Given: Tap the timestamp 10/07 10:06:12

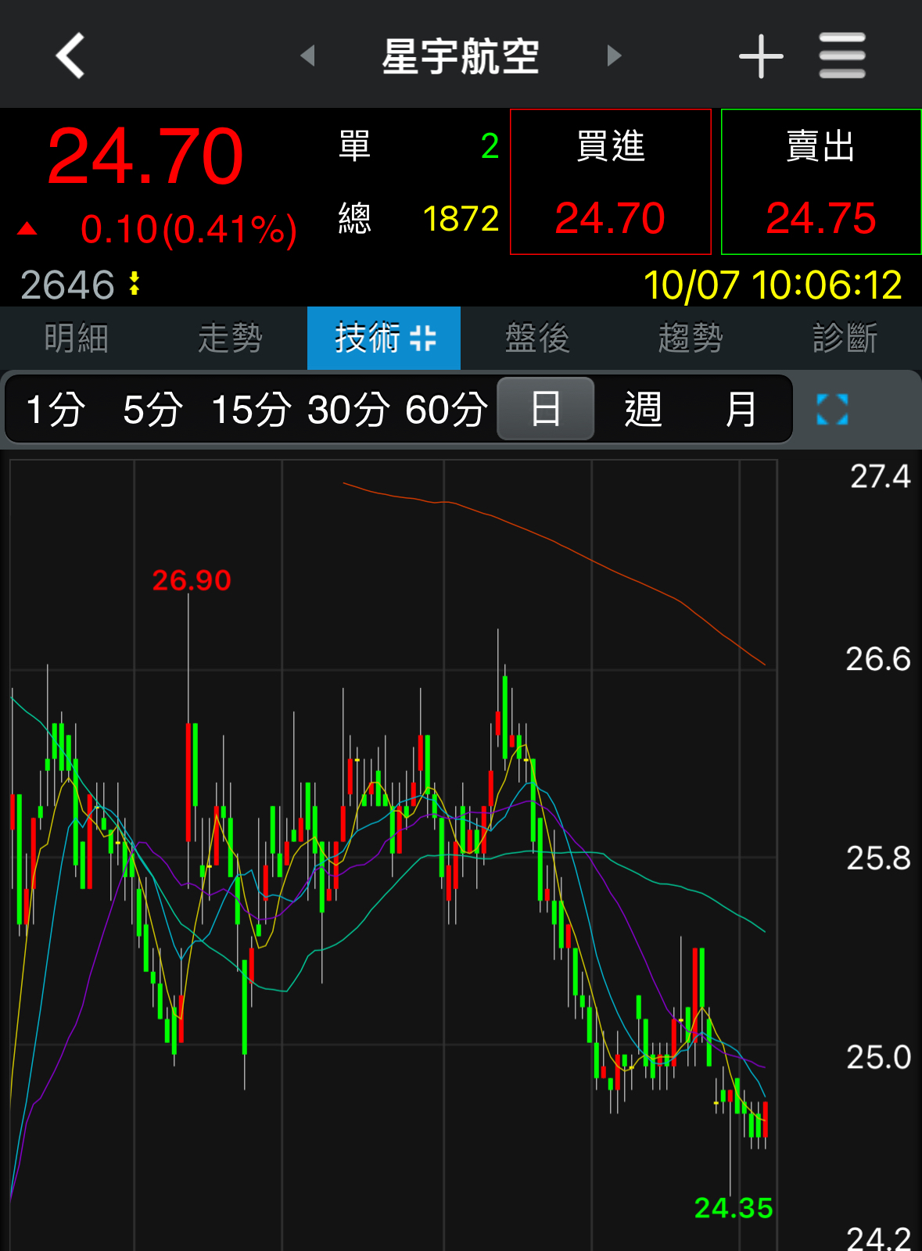Looking at the screenshot, I should tap(773, 285).
